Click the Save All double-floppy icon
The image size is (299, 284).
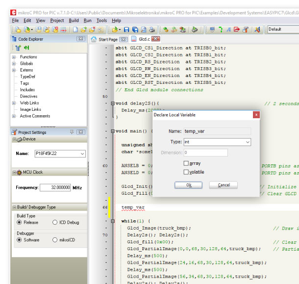click(x=135, y=29)
